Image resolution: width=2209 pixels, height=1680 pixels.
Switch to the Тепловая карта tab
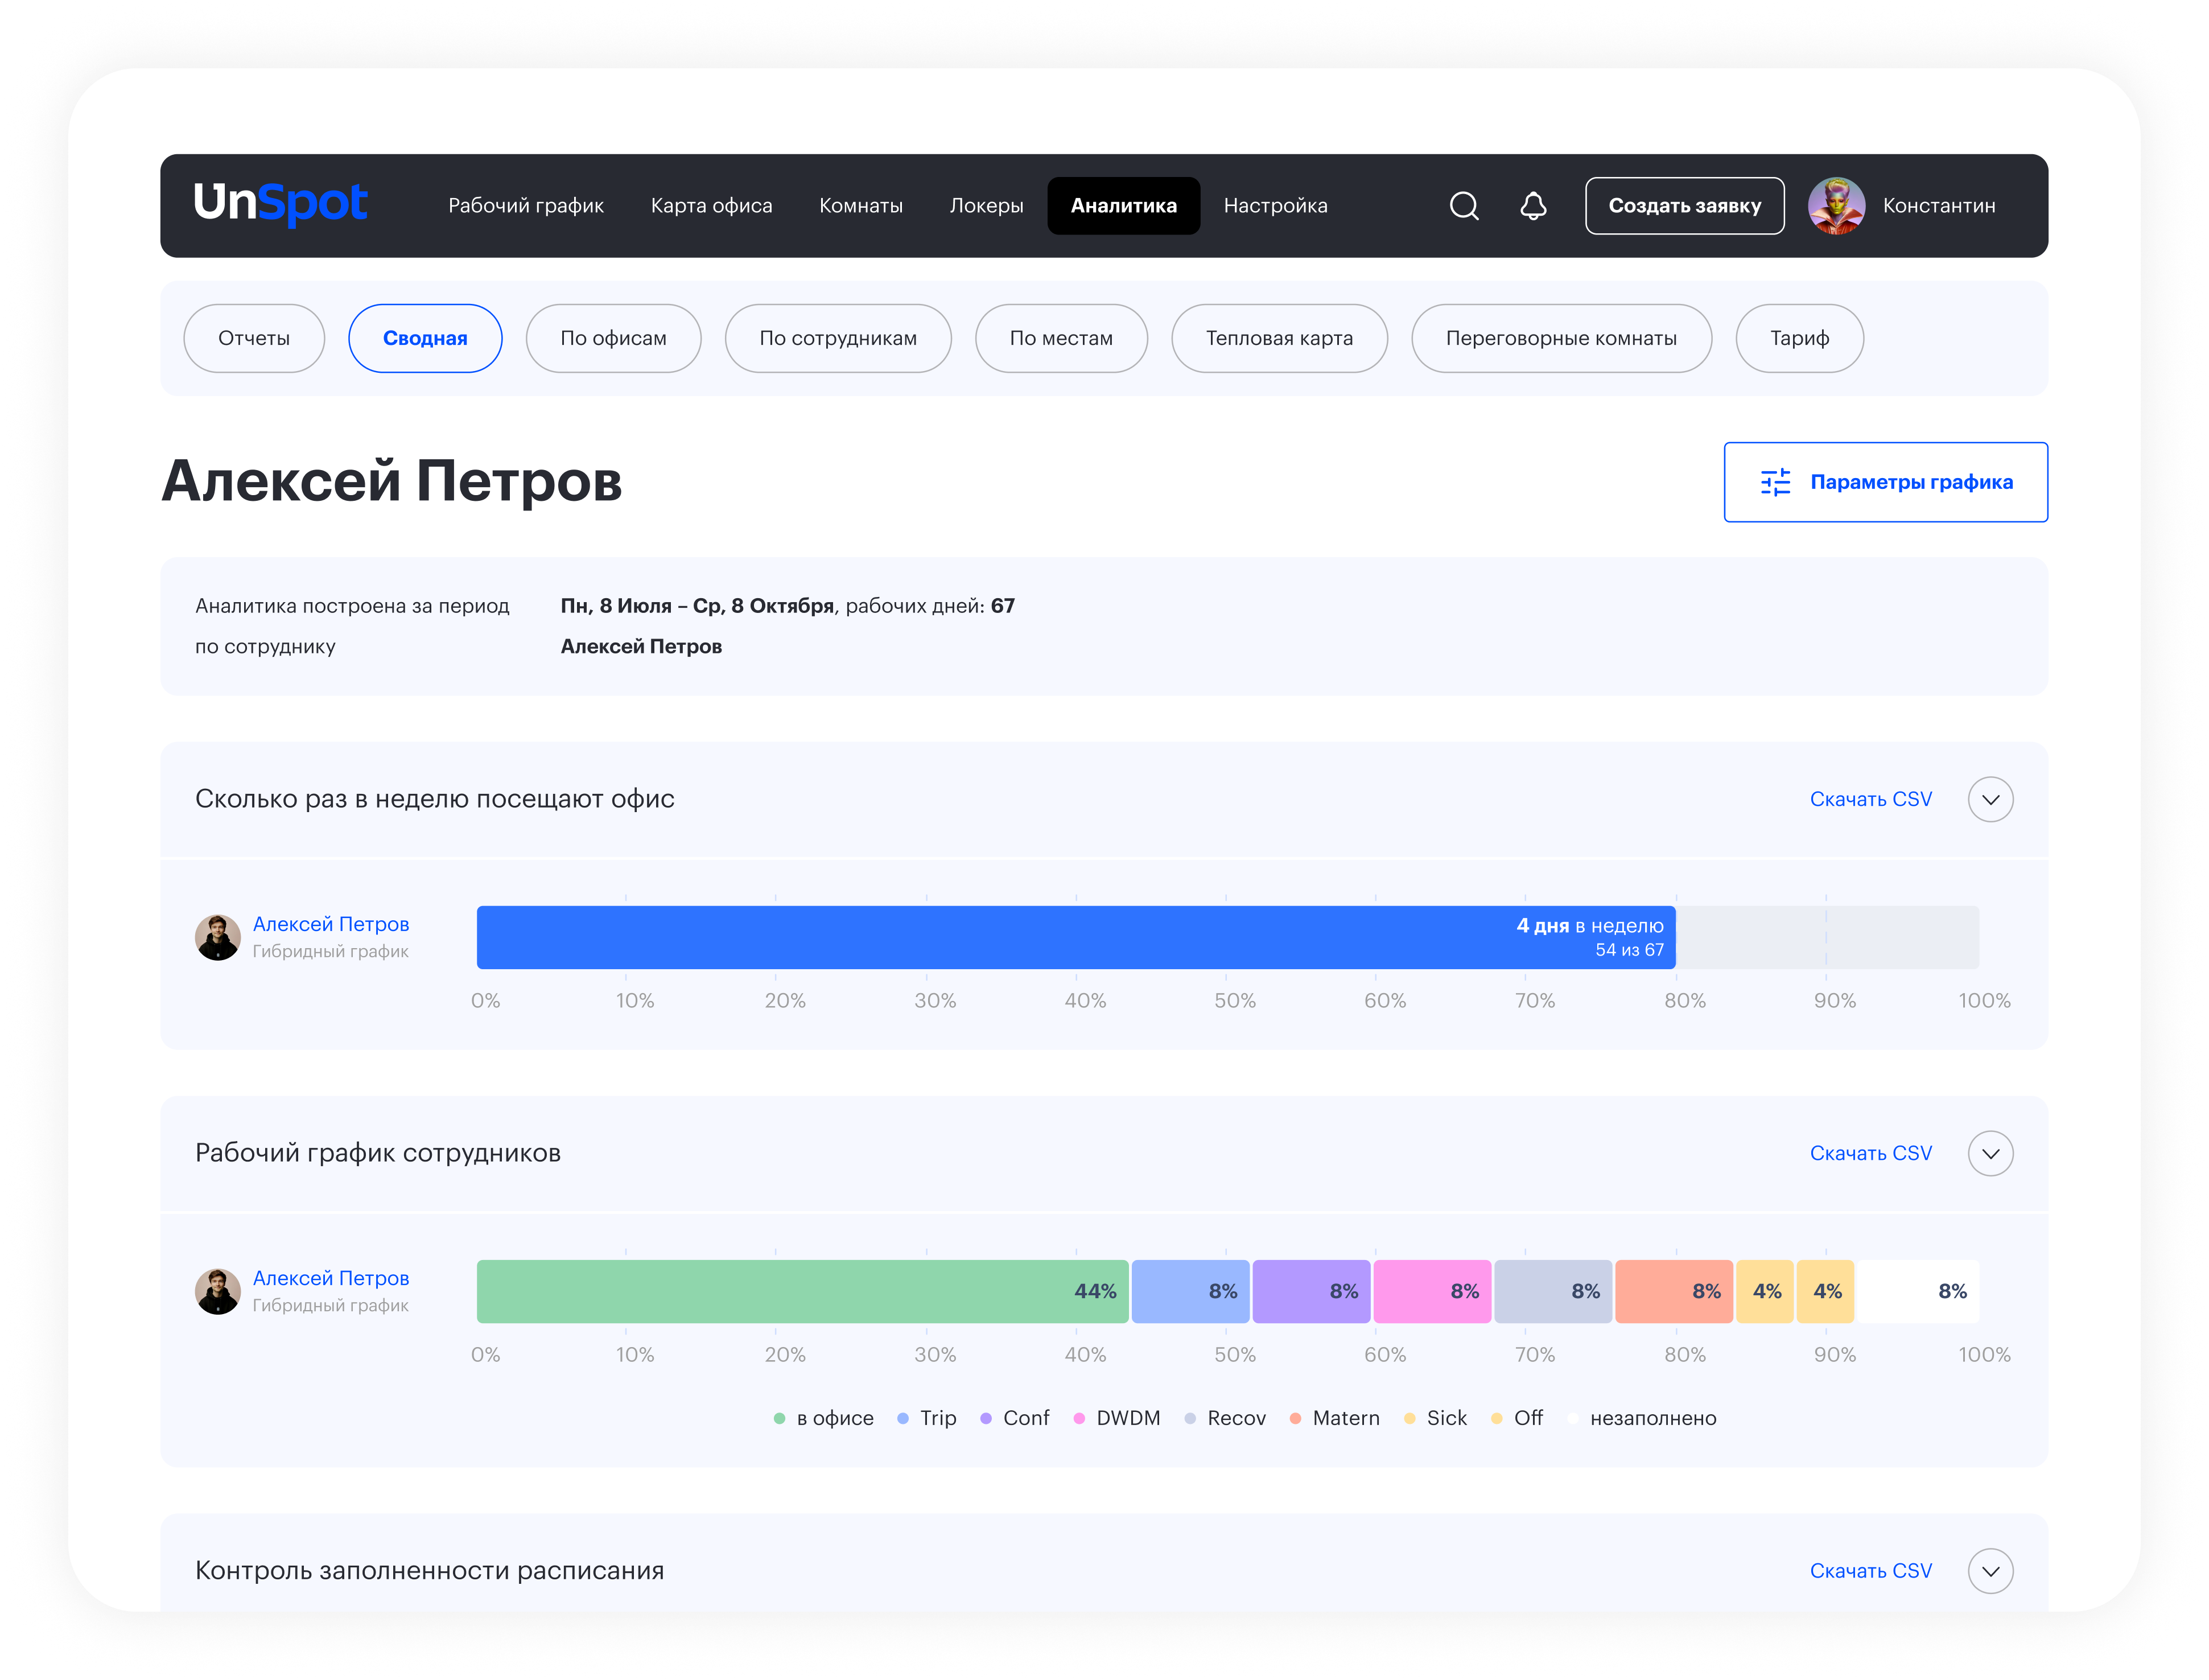click(1279, 338)
